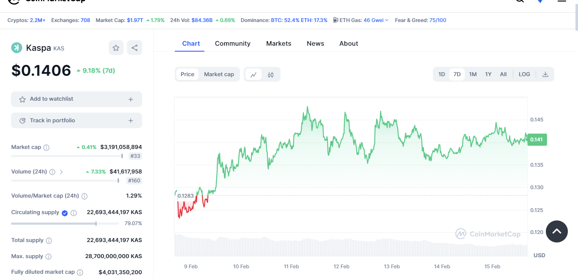Click the 79.07% circulating supply percentage
578x278 pixels.
click(133, 223)
